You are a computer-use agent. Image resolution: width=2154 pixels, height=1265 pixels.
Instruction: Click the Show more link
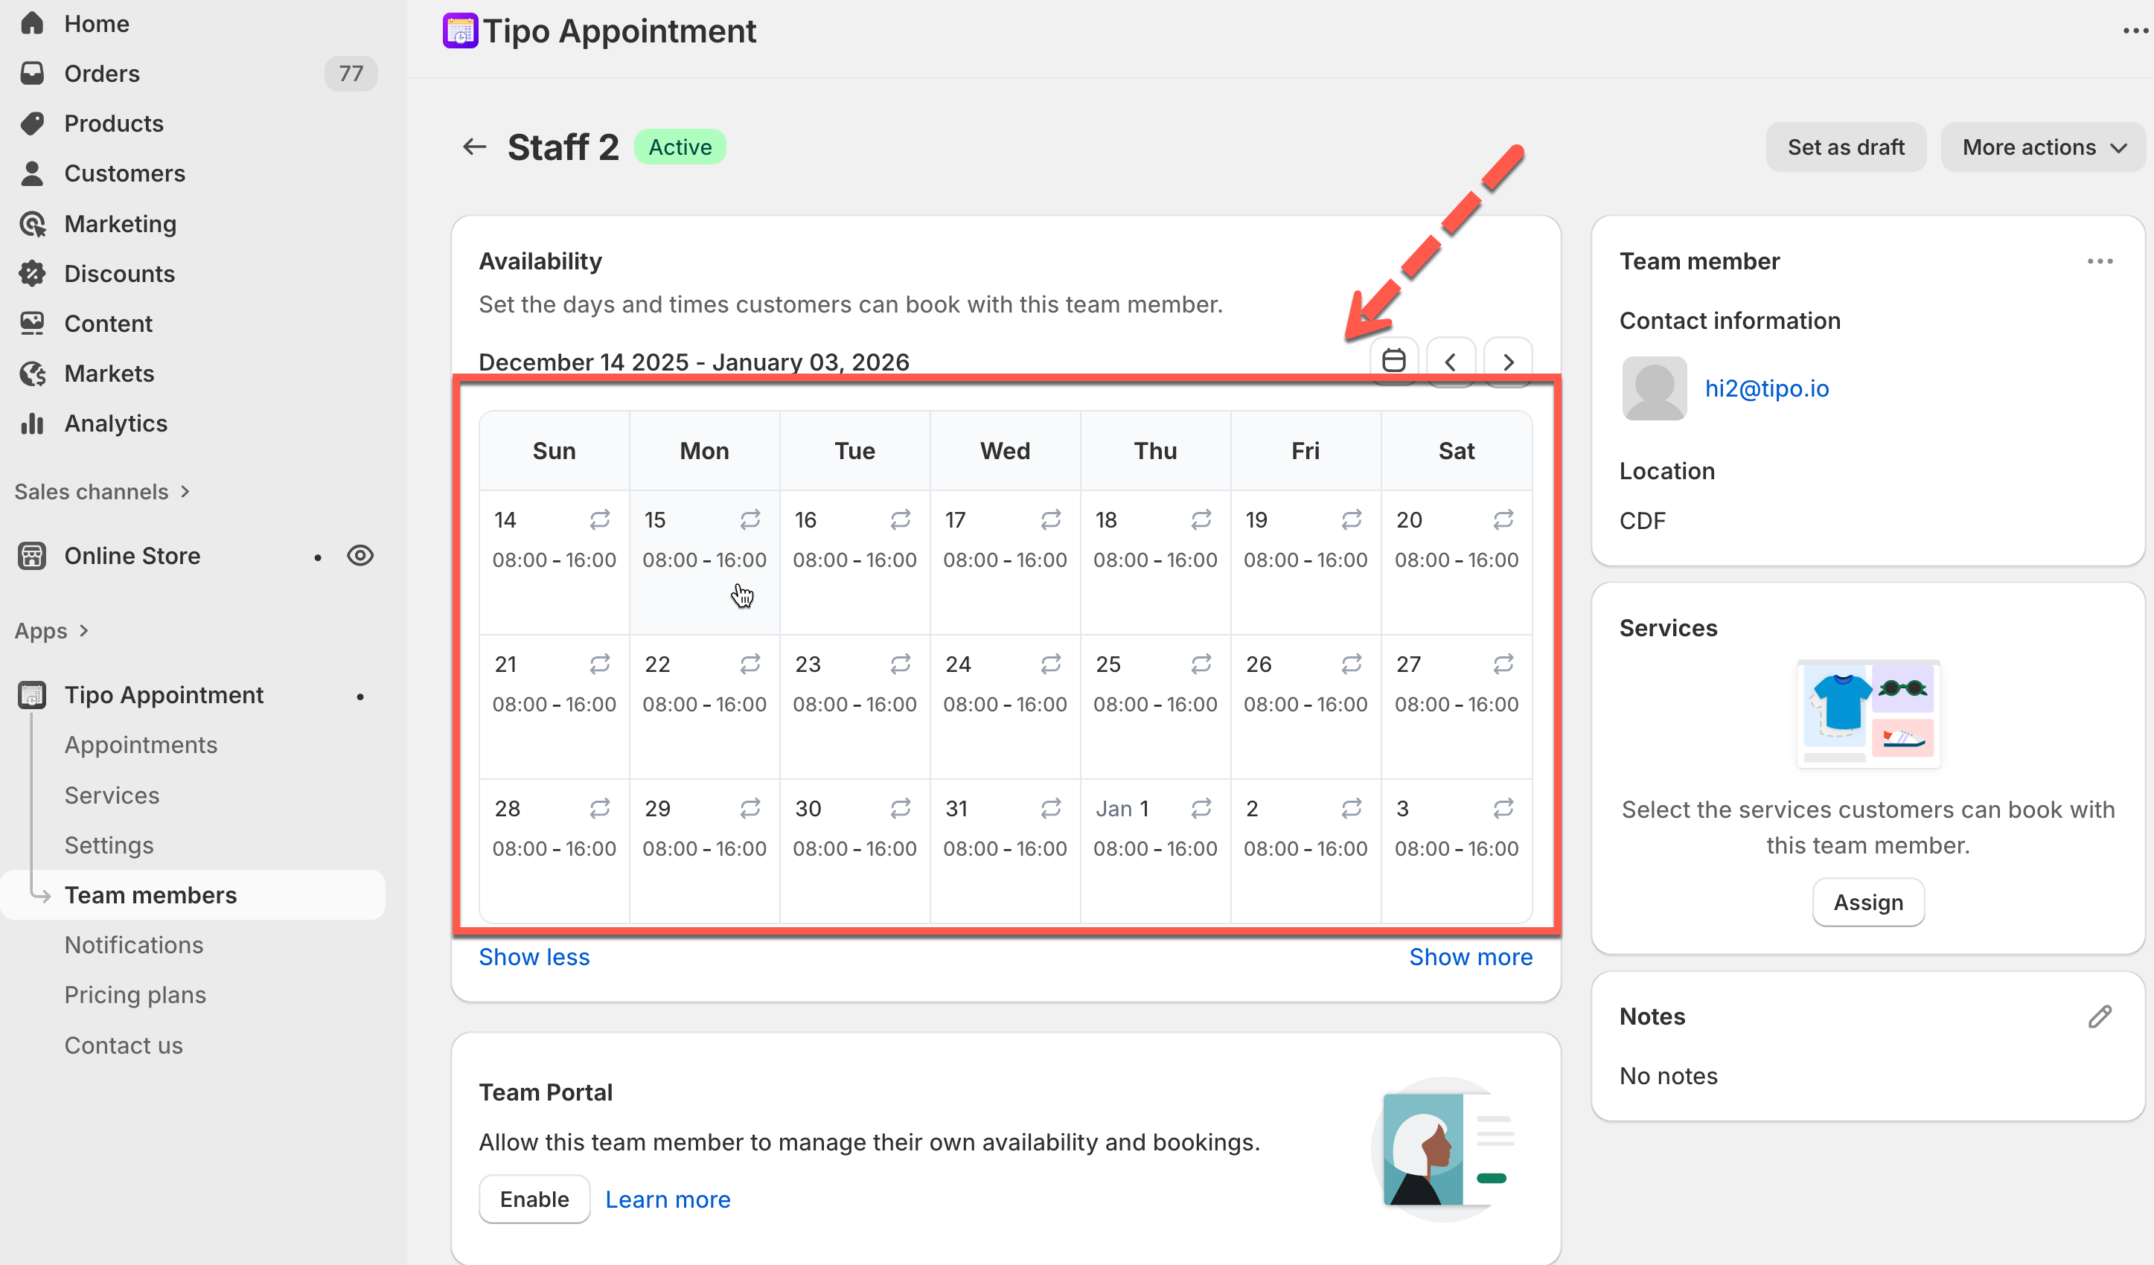[1470, 956]
